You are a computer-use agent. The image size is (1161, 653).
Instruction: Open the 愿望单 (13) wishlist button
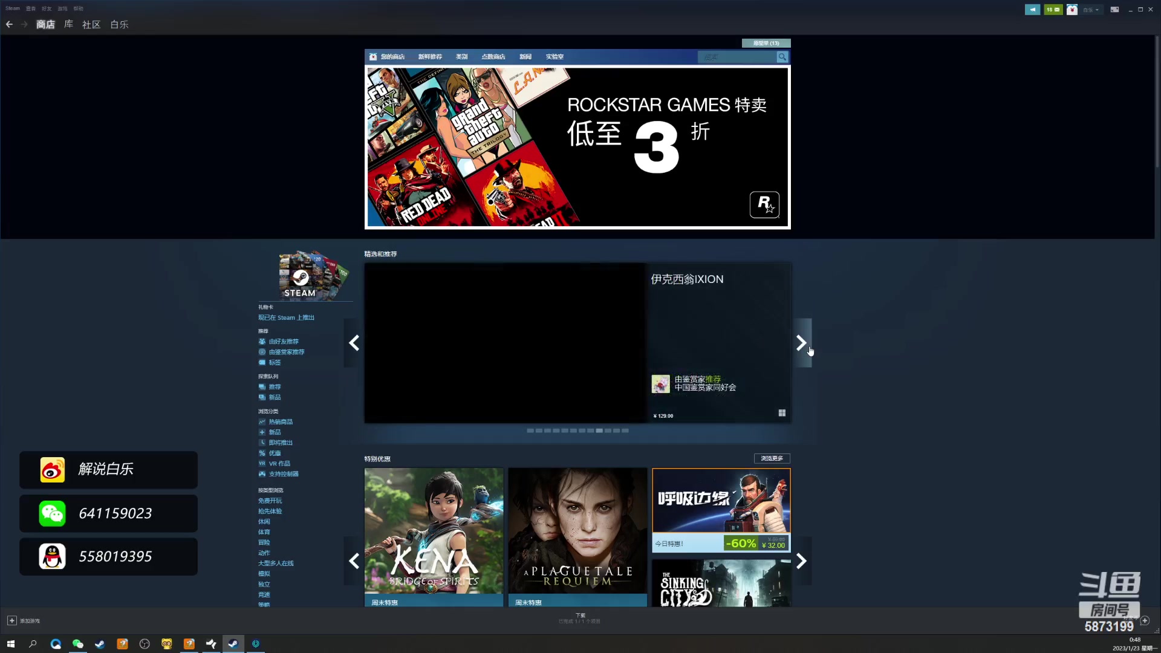(x=766, y=43)
